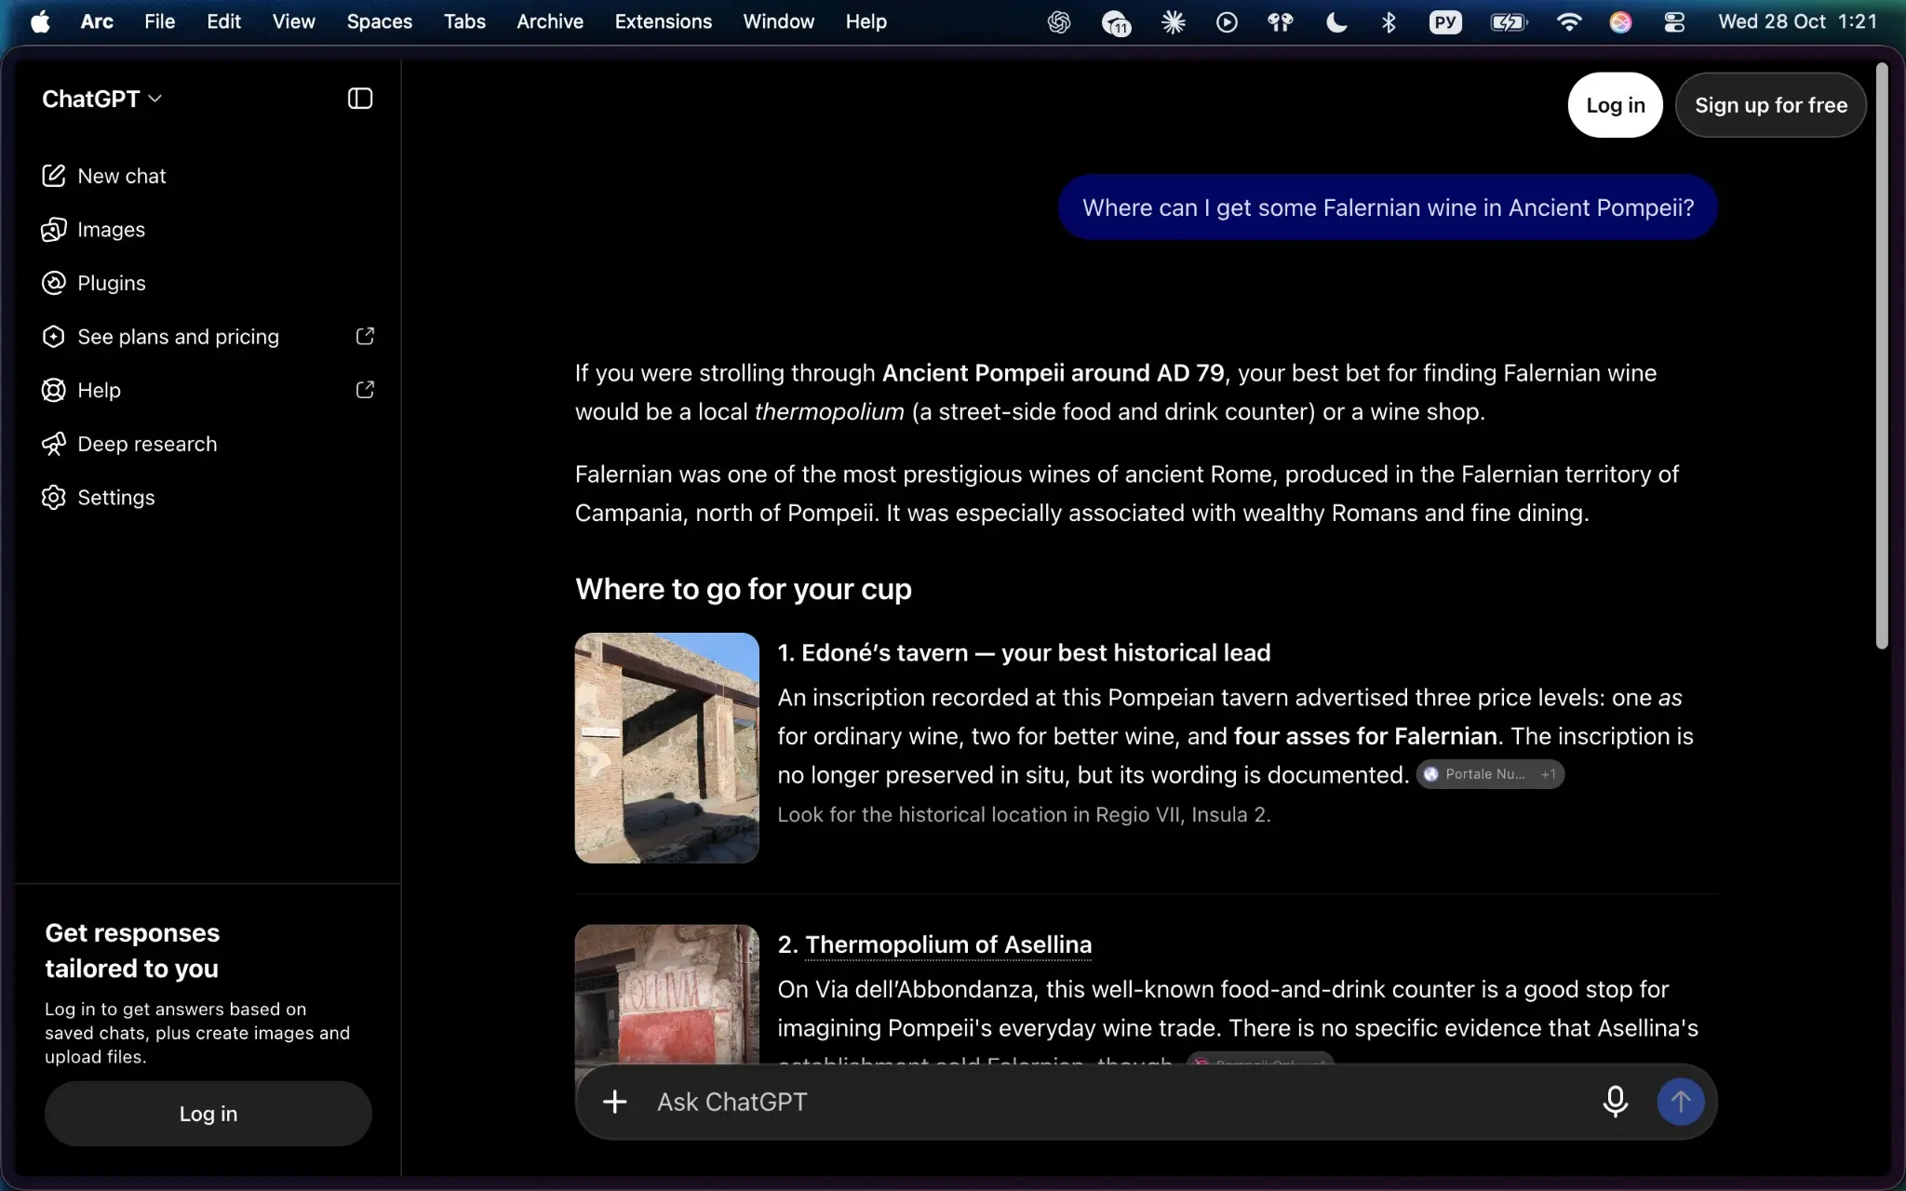Viewport: 1906px width, 1191px height.
Task: Open the Portale Nu... source citation chip
Action: click(x=1489, y=774)
